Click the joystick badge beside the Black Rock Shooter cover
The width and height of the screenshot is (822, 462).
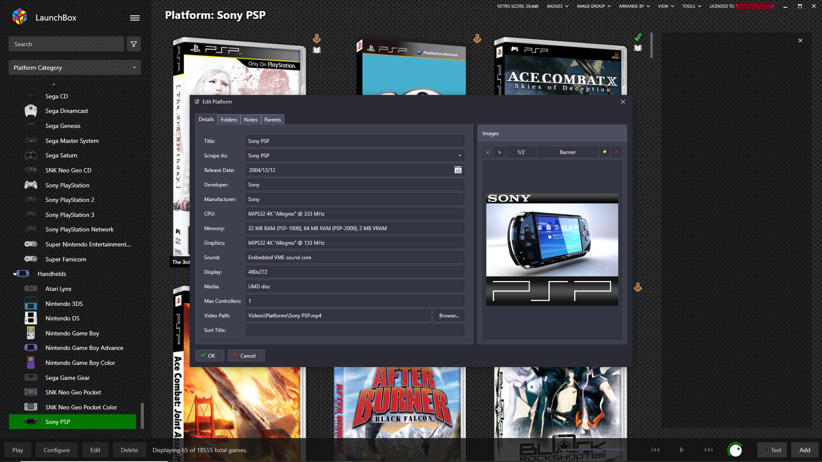pos(637,287)
